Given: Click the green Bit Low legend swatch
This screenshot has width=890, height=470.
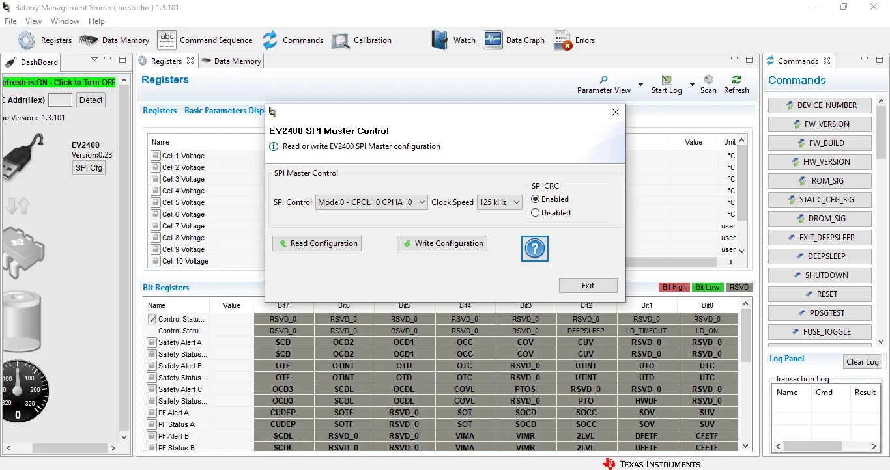Looking at the screenshot, I should tap(708, 287).
